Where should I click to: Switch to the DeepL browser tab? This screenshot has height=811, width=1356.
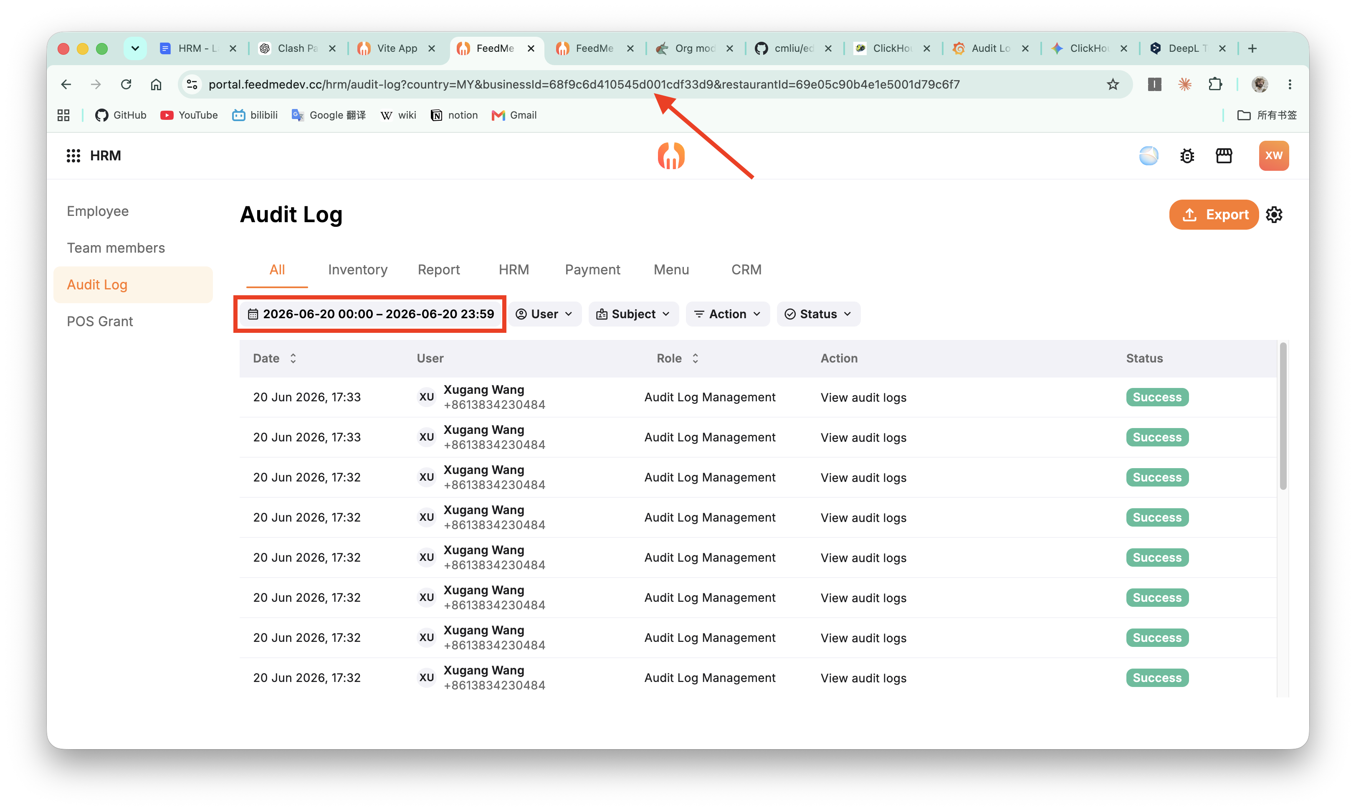tap(1188, 48)
